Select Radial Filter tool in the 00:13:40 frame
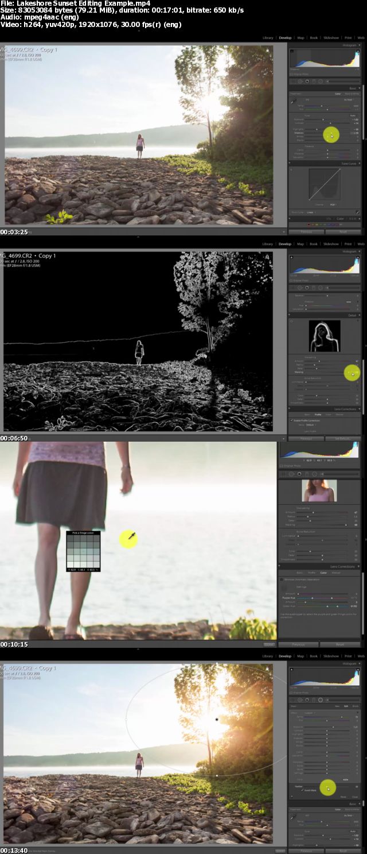This screenshot has width=367, height=854. coord(321,700)
